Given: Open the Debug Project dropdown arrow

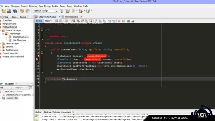Looking at the screenshot, I should coord(84,11).
